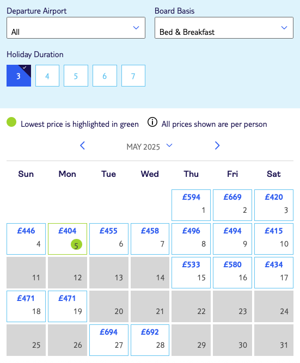300x363 pixels.
Task: Click the green lowest price legend dot
Action: 11,122
